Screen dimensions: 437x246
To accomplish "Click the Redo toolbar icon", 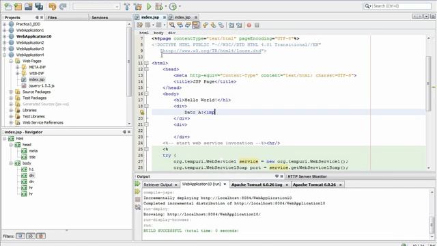I will pyautogui.click(x=63, y=6).
